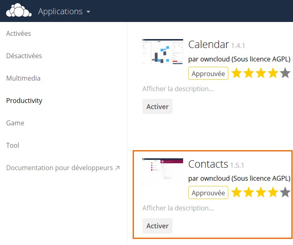The height and width of the screenshot is (245, 293).
Task: Open the Tool category
Action: point(13,145)
